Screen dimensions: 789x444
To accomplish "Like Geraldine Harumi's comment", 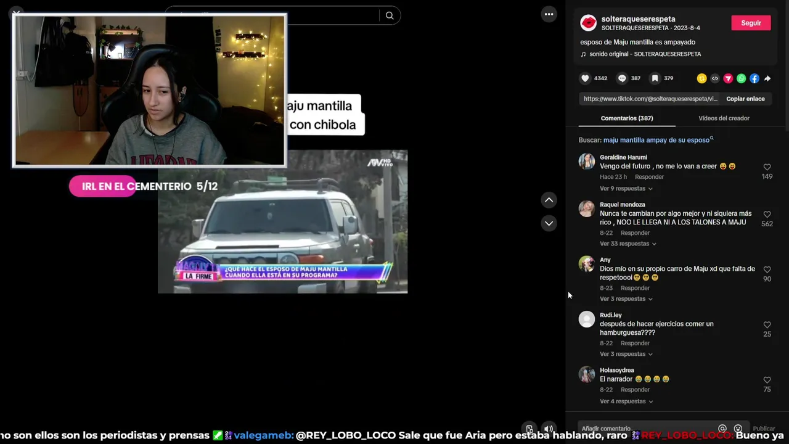I will point(767,167).
